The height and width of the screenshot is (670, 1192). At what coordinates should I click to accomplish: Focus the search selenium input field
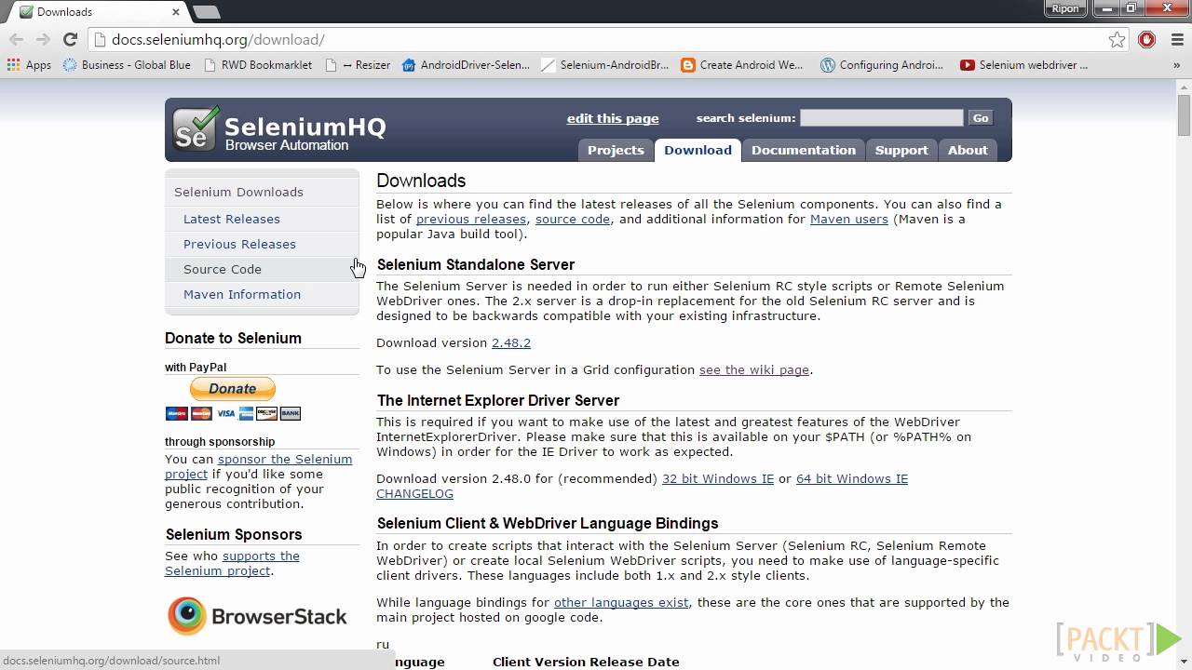point(881,117)
